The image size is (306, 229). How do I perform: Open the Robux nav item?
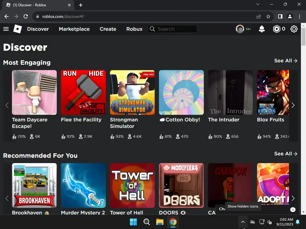tap(134, 29)
